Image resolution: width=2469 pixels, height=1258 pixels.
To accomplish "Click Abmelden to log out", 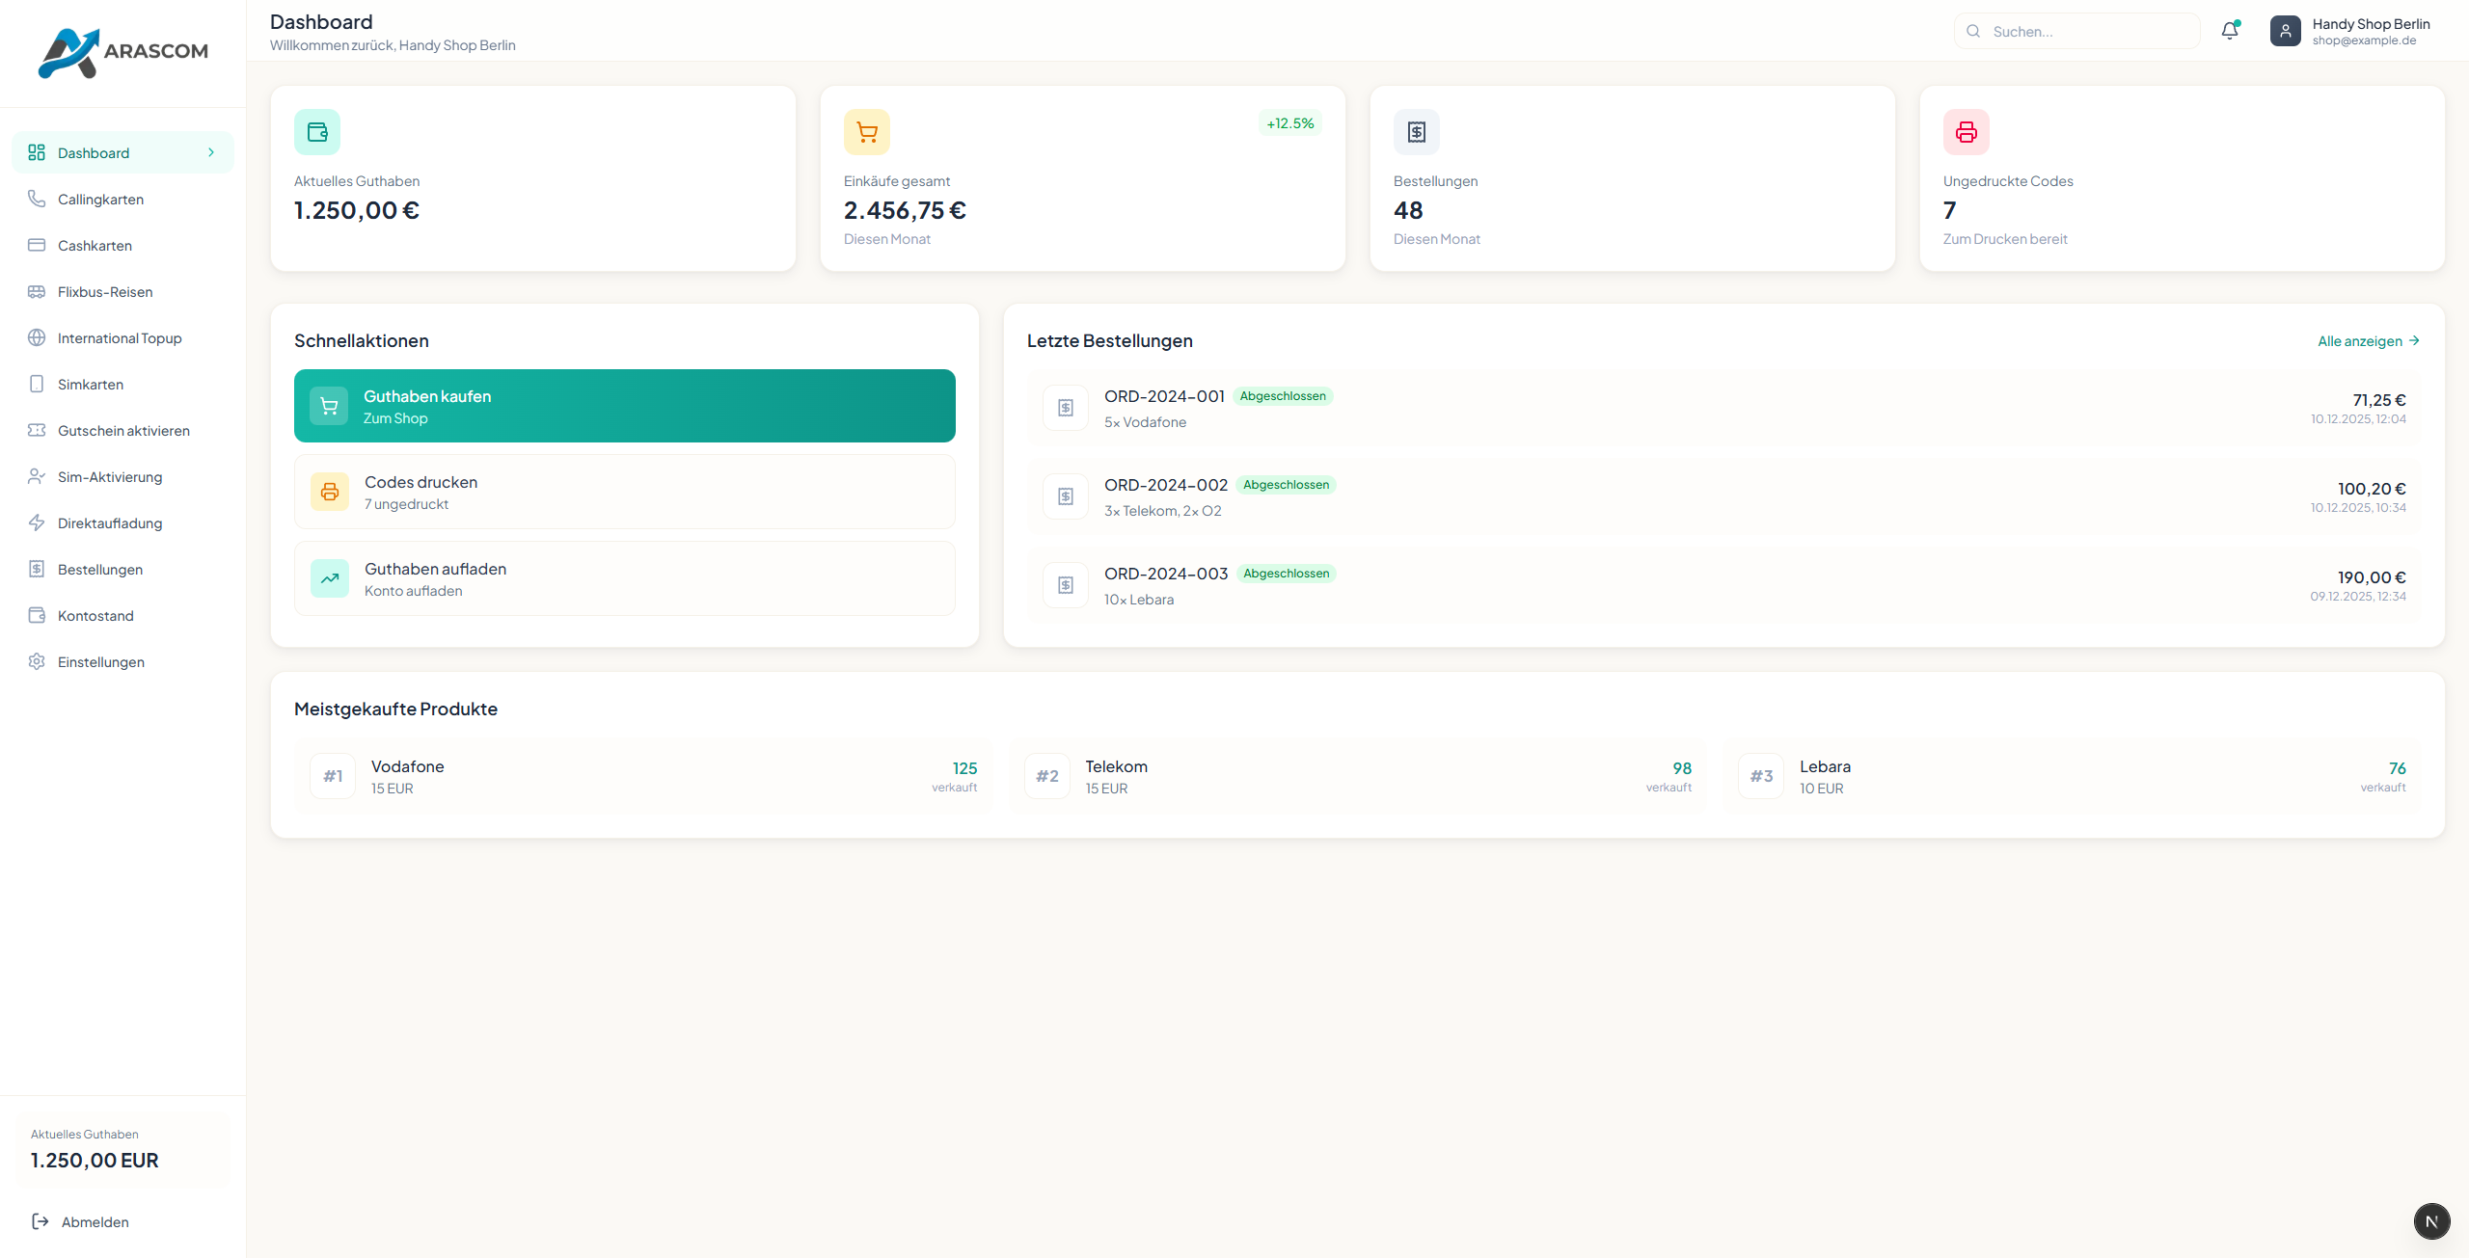I will click(95, 1221).
